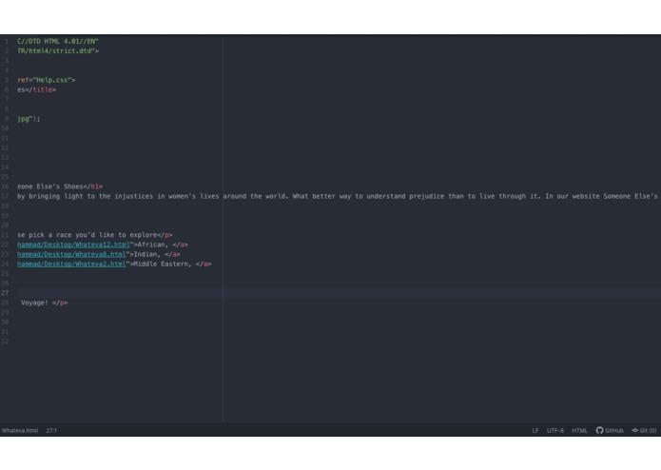661x470 pixels.
Task: Place cursor on the text 'Indian,'
Action: pyautogui.click(x=147, y=254)
